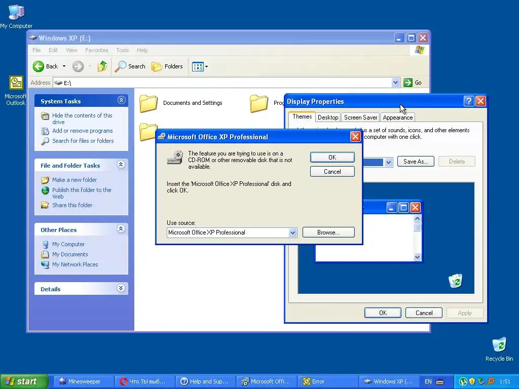The height and width of the screenshot is (389, 519).
Task: Go Up one folder level
Action: [x=102, y=66]
